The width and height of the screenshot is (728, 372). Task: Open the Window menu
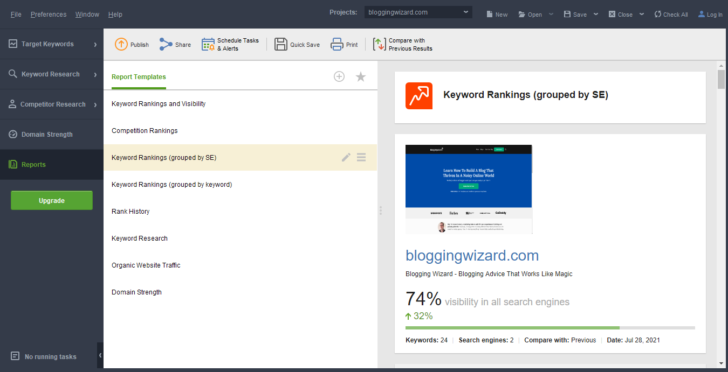click(87, 14)
